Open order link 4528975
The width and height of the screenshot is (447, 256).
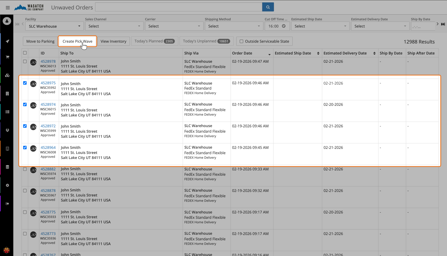[x=48, y=83]
